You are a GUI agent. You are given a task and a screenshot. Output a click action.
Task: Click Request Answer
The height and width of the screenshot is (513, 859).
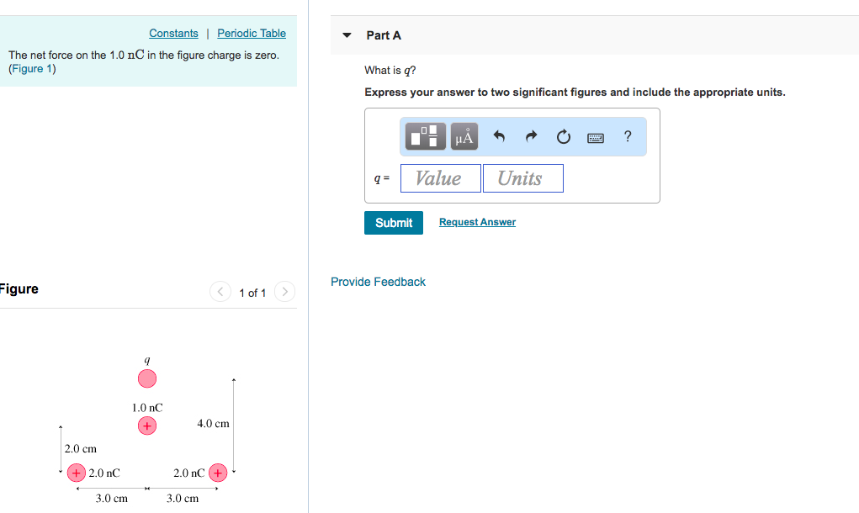pyautogui.click(x=477, y=221)
